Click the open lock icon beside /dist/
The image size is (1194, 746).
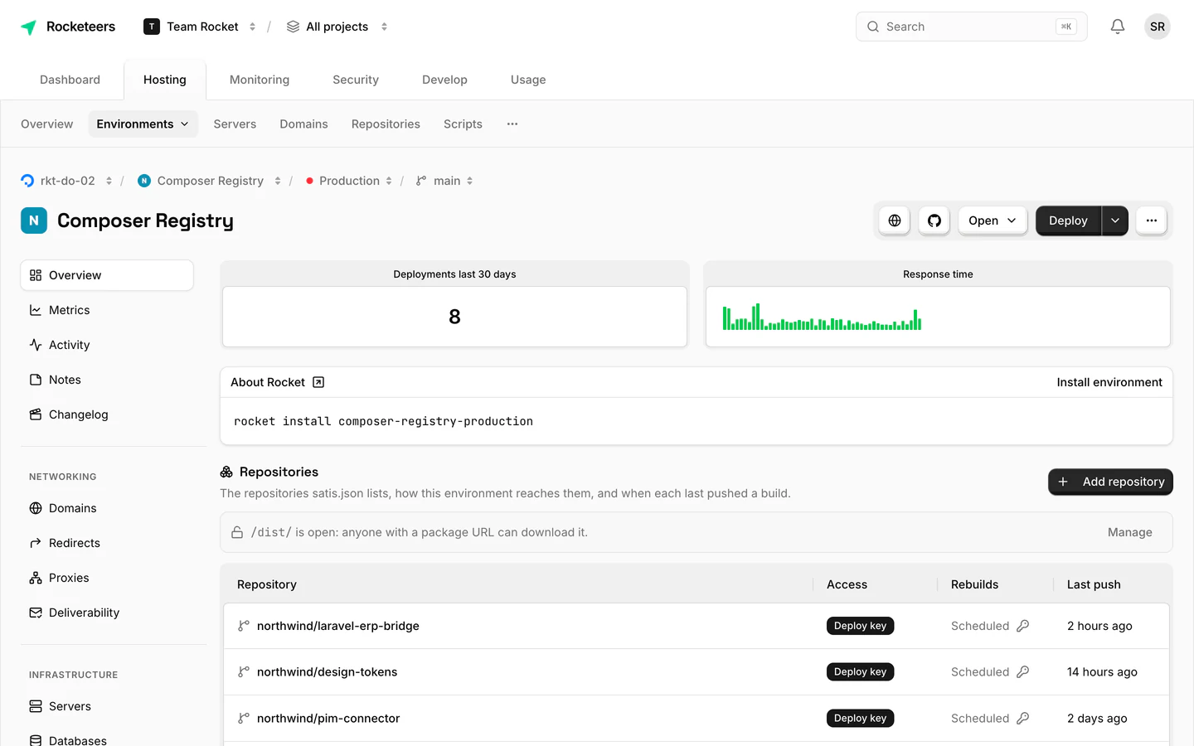(x=237, y=532)
